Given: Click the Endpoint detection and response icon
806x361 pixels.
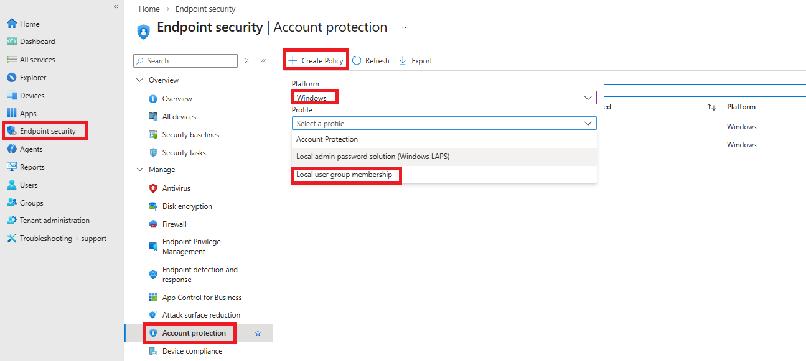Looking at the screenshot, I should [153, 275].
